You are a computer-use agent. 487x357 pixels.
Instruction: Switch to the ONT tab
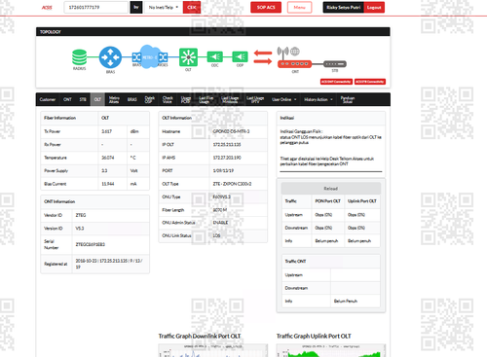pyautogui.click(x=67, y=99)
